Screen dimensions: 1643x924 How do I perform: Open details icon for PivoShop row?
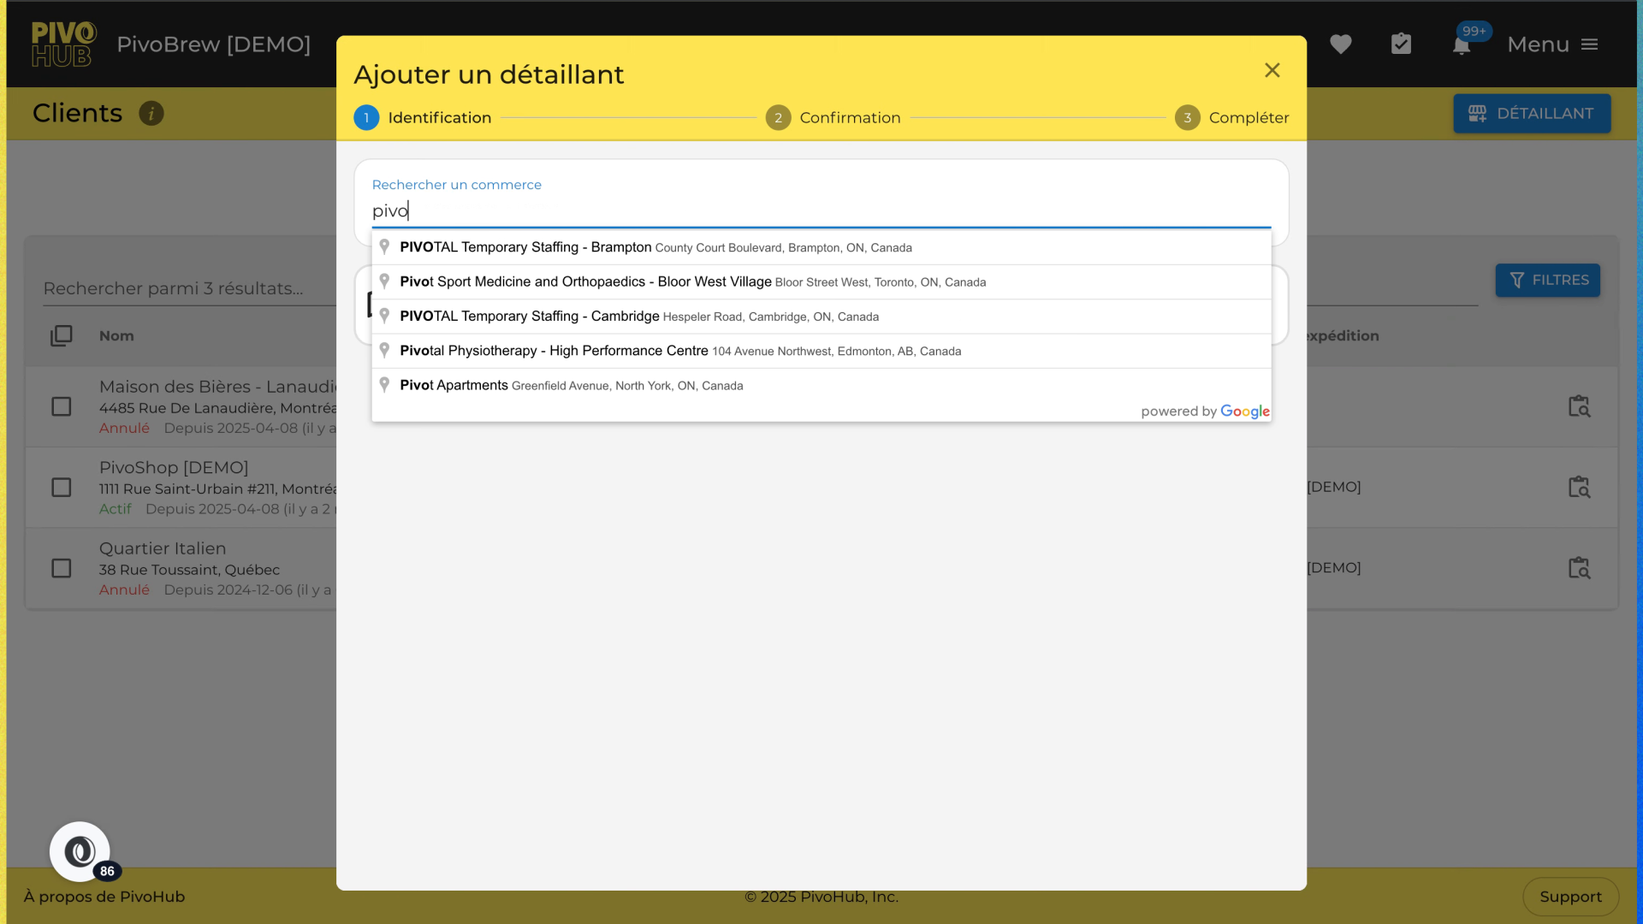click(1579, 487)
